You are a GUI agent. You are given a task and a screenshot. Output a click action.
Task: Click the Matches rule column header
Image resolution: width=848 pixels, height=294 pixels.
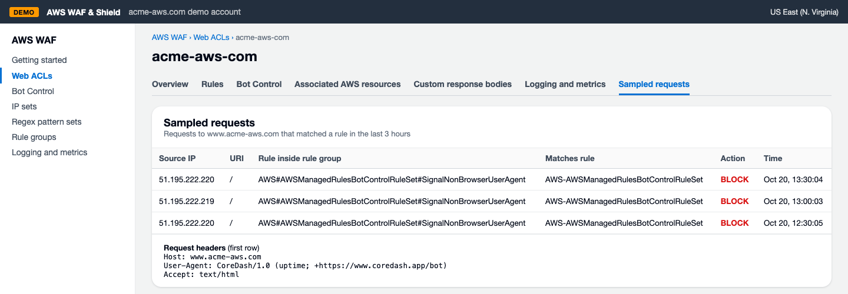click(x=569, y=158)
